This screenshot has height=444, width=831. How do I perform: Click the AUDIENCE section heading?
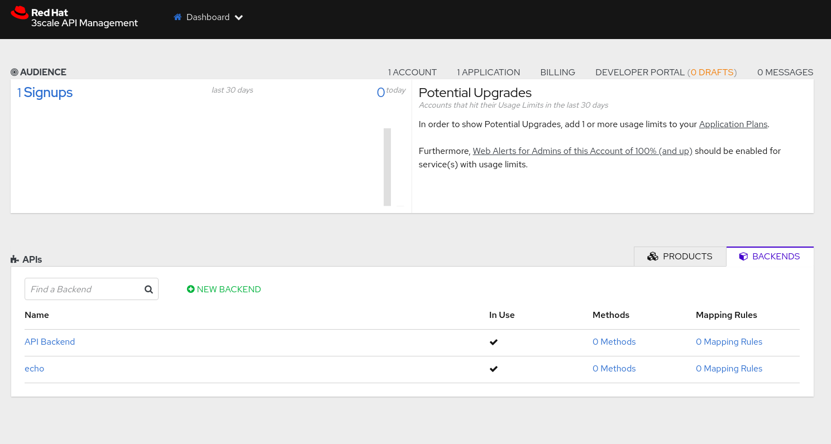pos(43,73)
